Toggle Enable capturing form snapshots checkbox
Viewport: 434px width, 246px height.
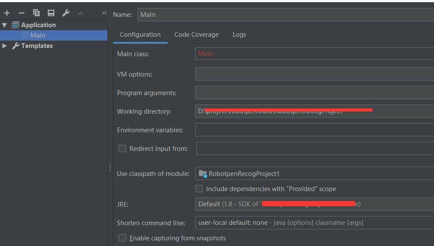coord(123,238)
